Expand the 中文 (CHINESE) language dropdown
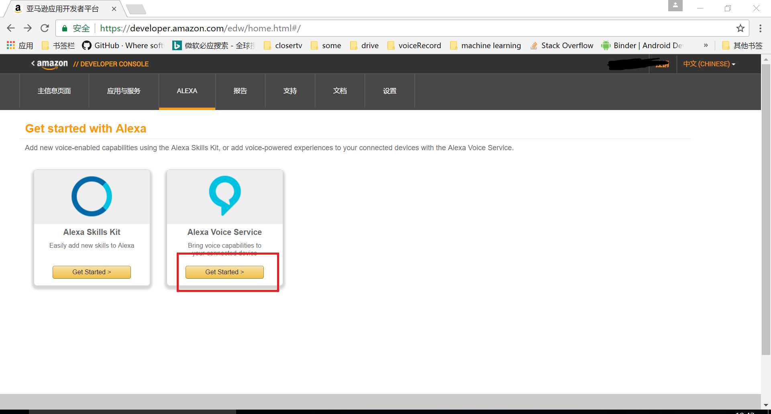The width and height of the screenshot is (771, 414). pyautogui.click(x=709, y=64)
